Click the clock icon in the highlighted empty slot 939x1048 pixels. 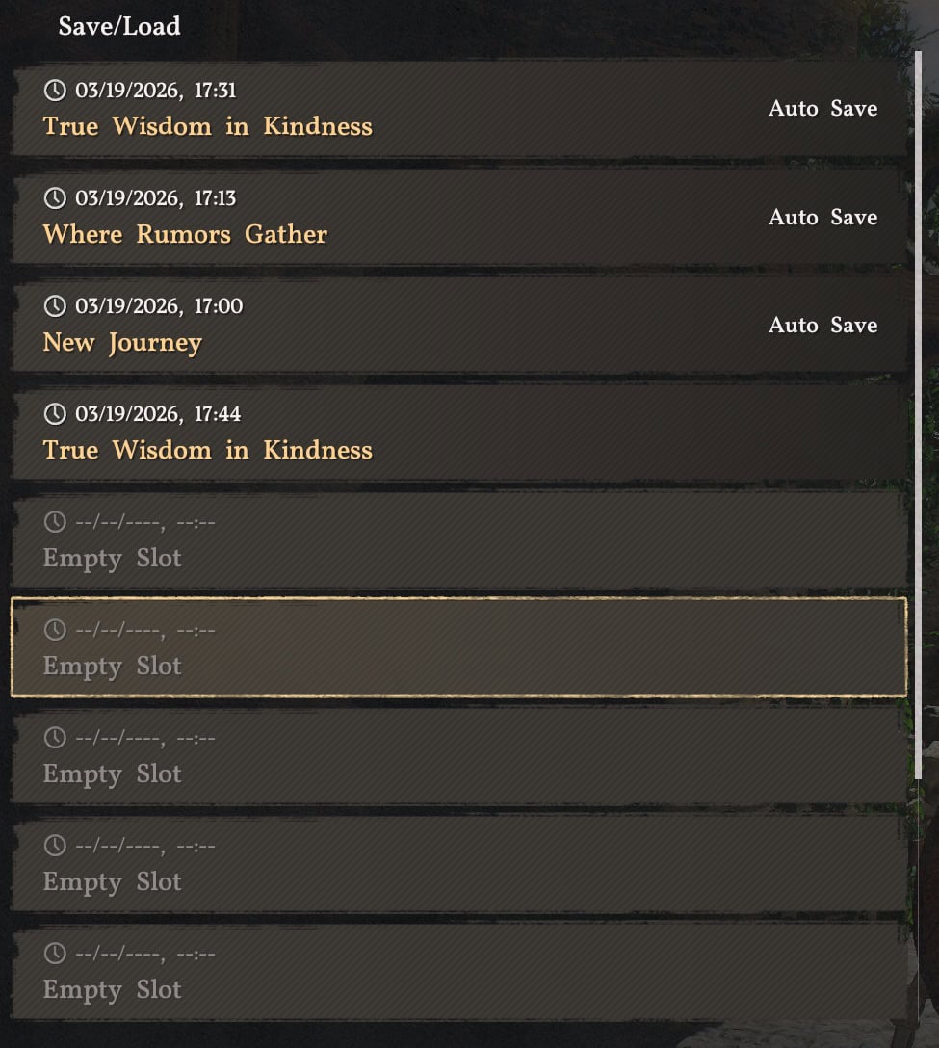tap(55, 630)
